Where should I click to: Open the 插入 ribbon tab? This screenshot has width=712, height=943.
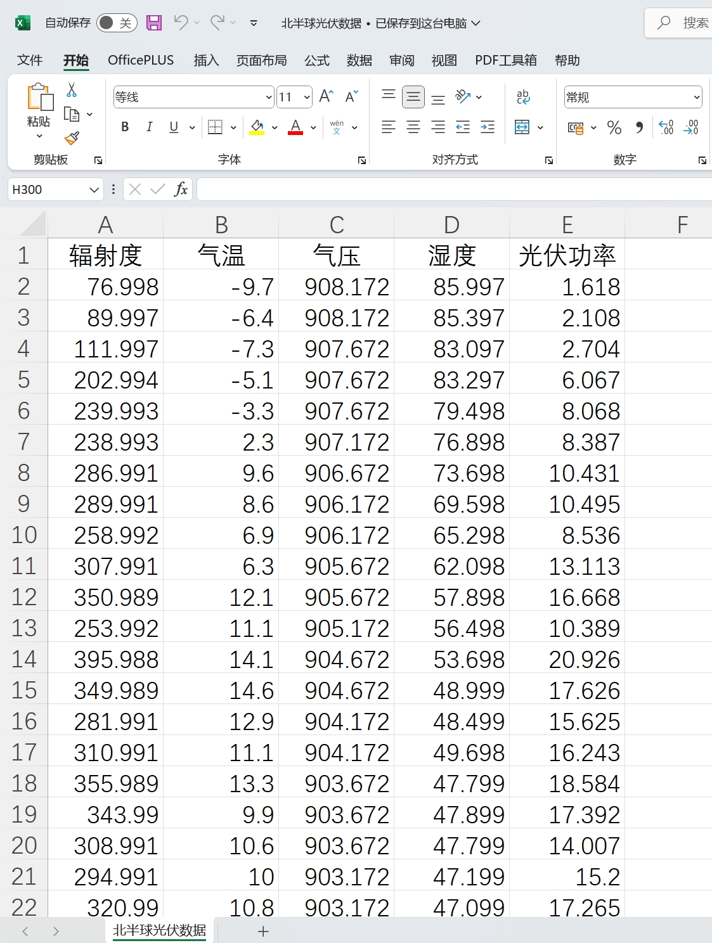click(205, 60)
